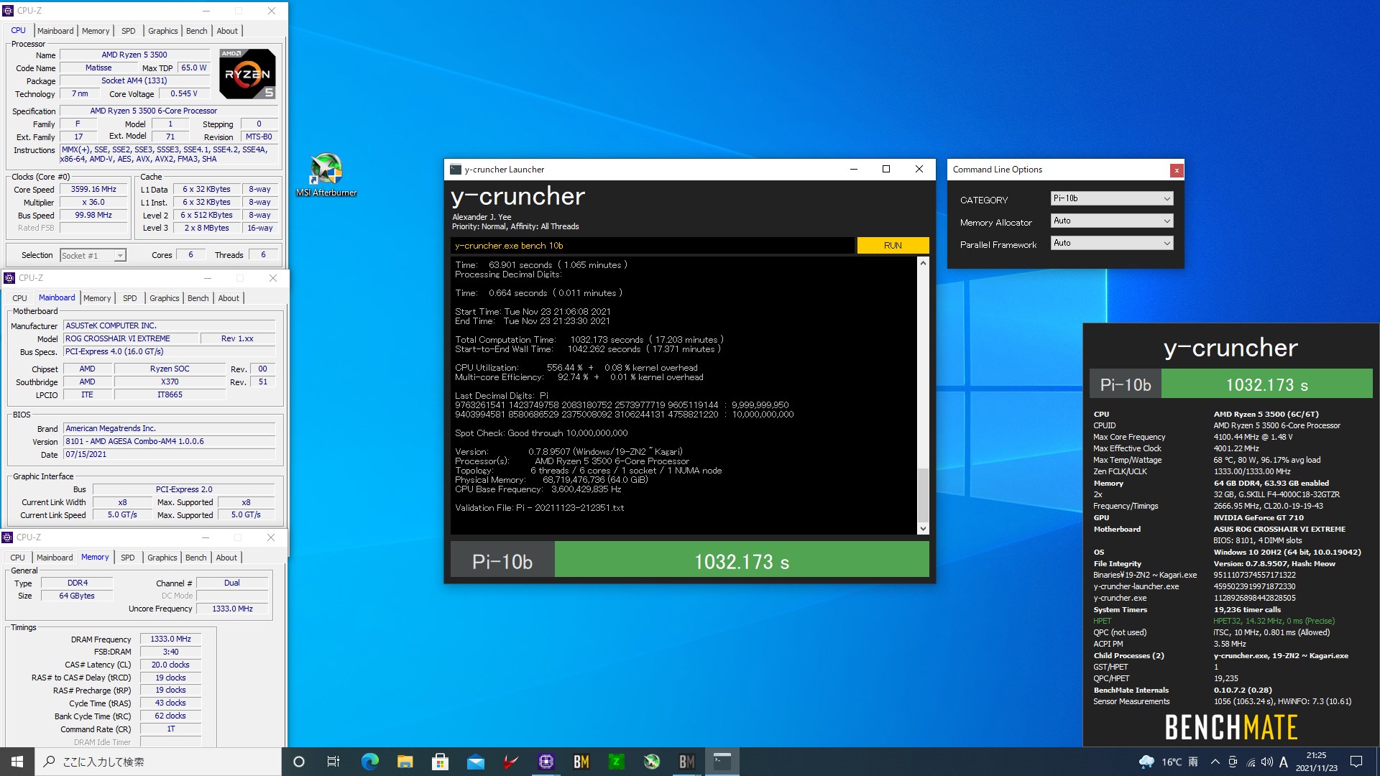The width and height of the screenshot is (1380, 776).
Task: Launch Microsoft Edge from the taskbar
Action: click(x=369, y=762)
